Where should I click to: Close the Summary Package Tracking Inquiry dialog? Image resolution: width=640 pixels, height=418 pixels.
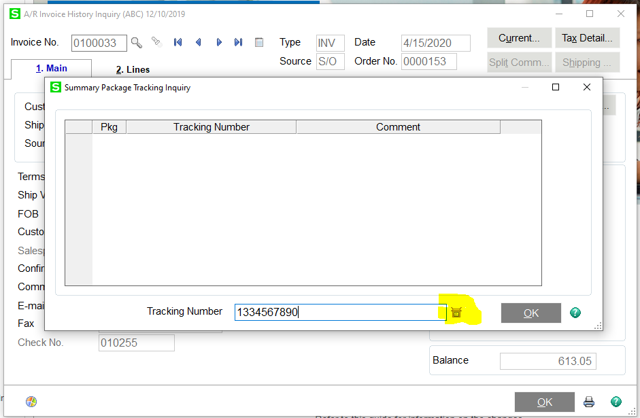(x=586, y=87)
